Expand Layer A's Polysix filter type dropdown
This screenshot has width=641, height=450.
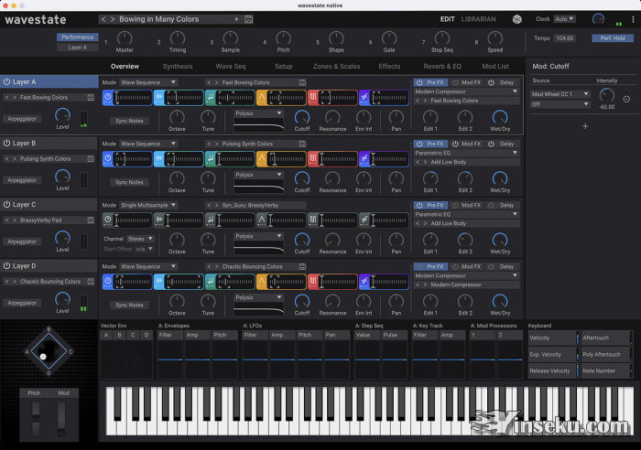(259, 113)
